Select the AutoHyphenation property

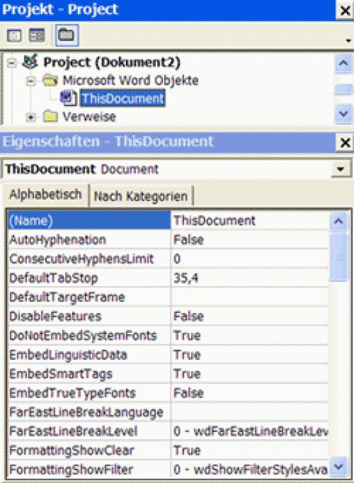(x=89, y=240)
